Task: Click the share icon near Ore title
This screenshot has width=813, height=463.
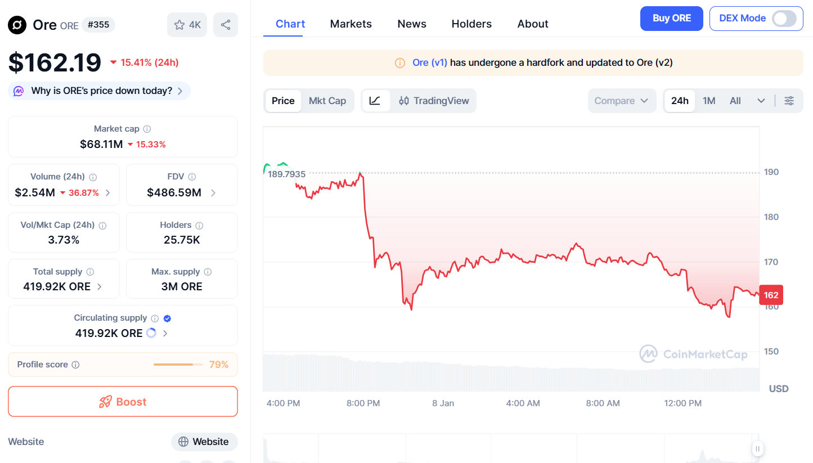Action: coord(226,25)
